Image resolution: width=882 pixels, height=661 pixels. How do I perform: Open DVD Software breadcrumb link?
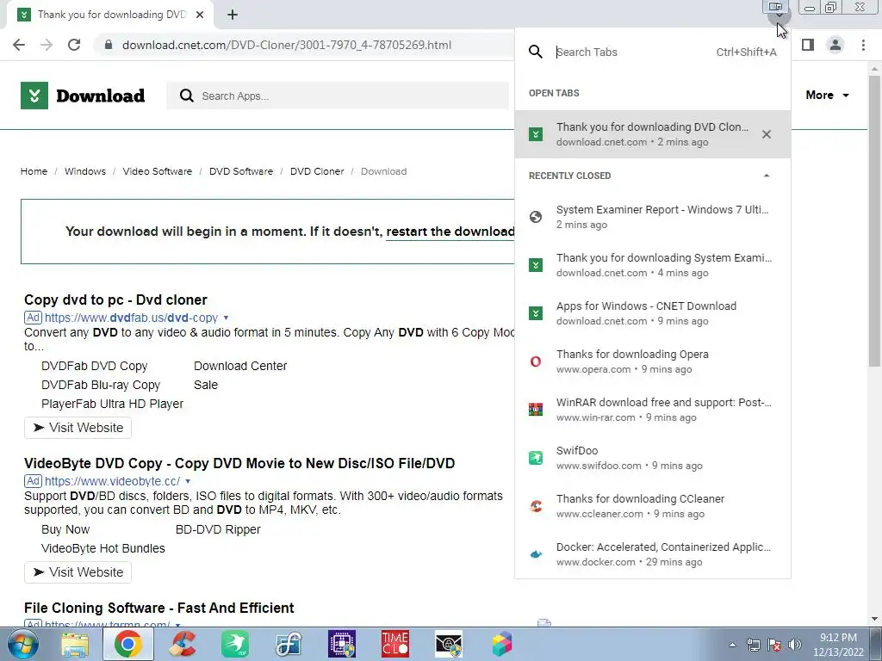241,171
